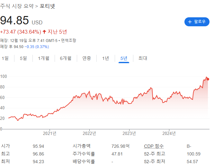This screenshot has width=214, height=167.
Task: Click the 52-주 최저 label
Action: (x=155, y=162)
